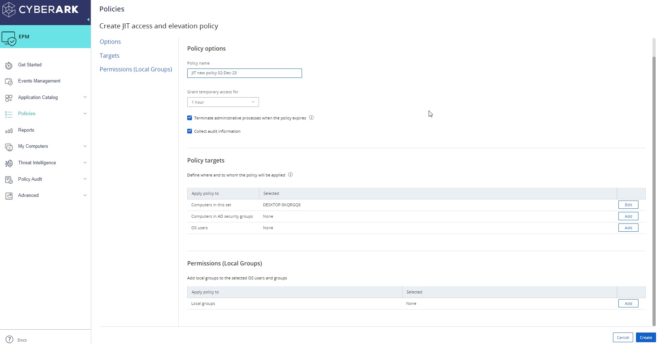Click the Reports bar chart icon
Viewport: 660px width, 344px height.
point(9,131)
